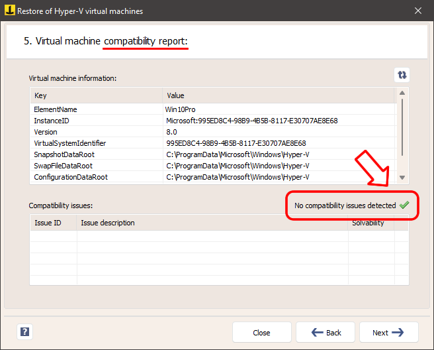The width and height of the screenshot is (434, 350).
Task: Click the Close button
Action: pos(262,332)
